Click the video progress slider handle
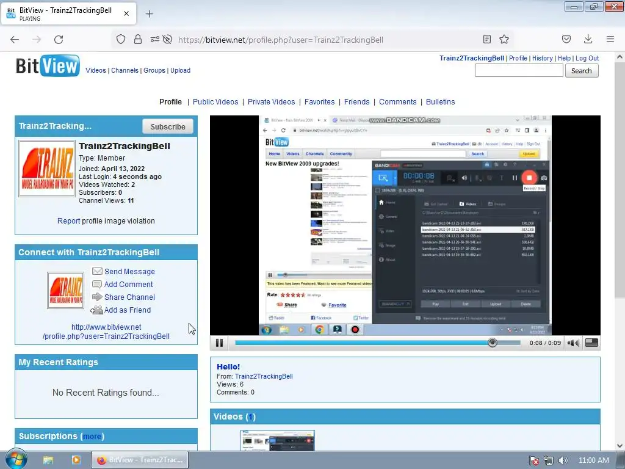Image resolution: width=625 pixels, height=469 pixels. coord(493,343)
